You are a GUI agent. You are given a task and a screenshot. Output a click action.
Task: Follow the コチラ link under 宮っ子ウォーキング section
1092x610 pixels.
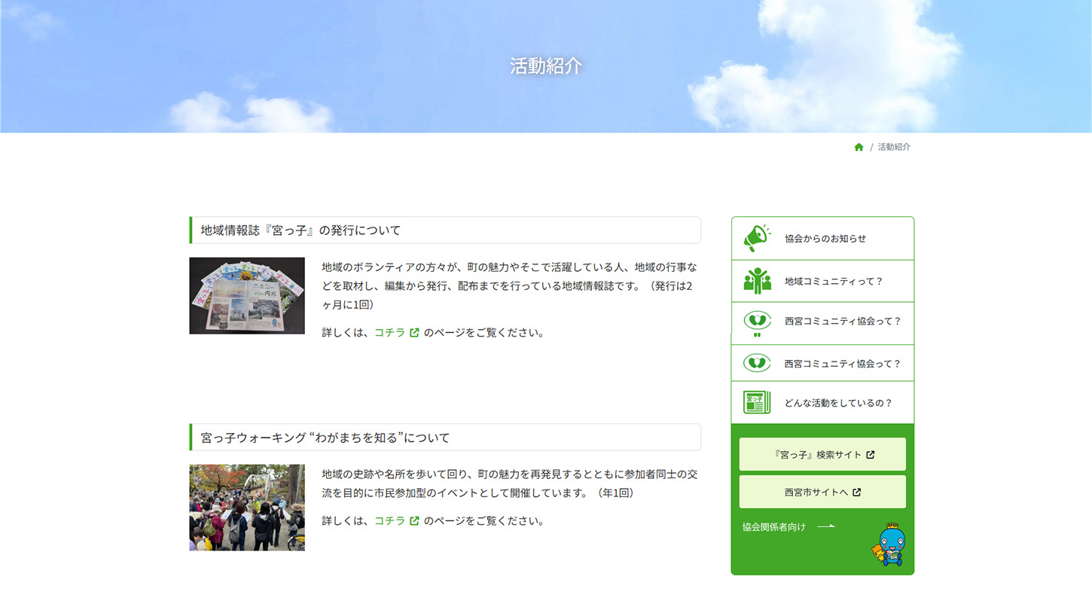[397, 520]
